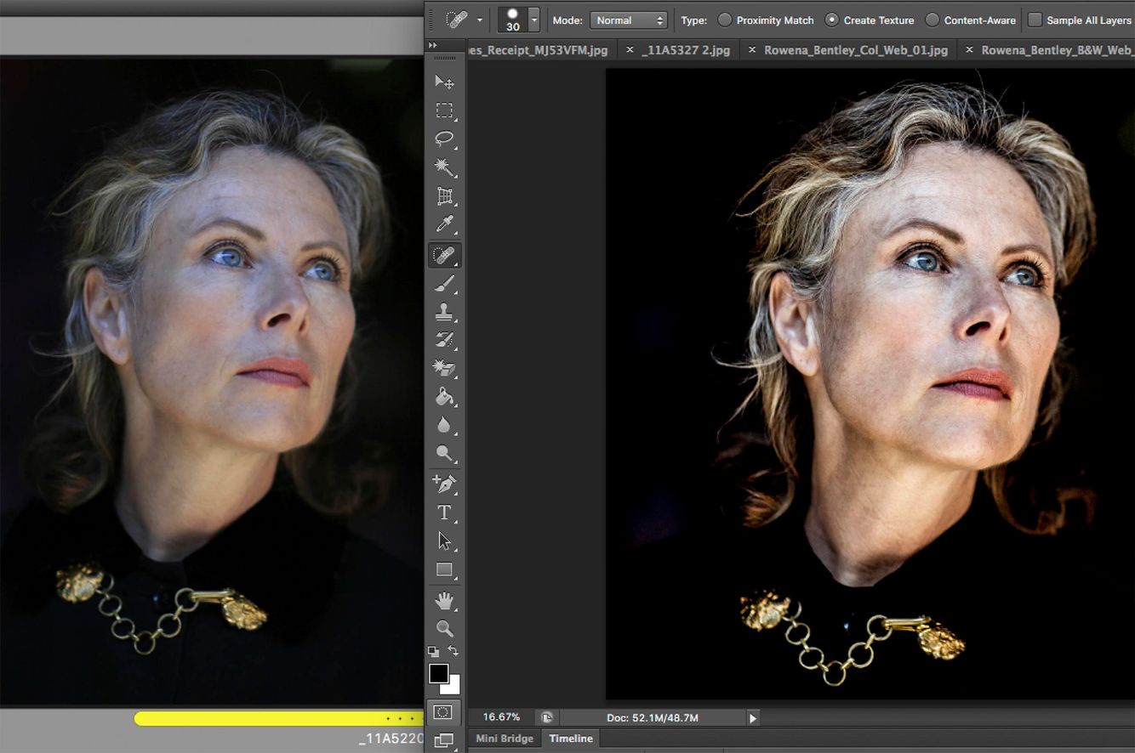Viewport: 1135px width, 753px height.
Task: Open the spot healing tool preset icon
Action: [458, 20]
